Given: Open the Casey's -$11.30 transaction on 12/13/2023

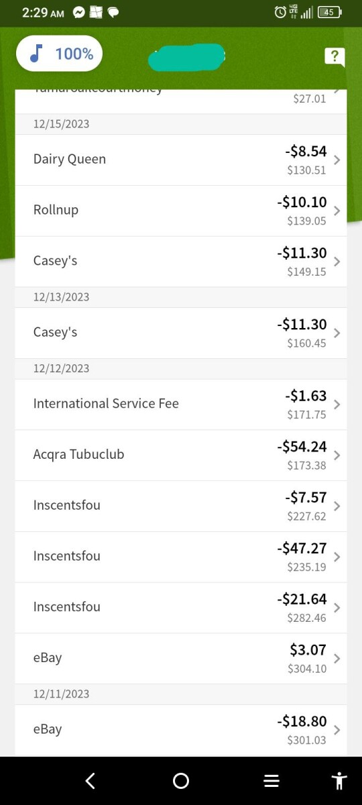Looking at the screenshot, I should (181, 333).
